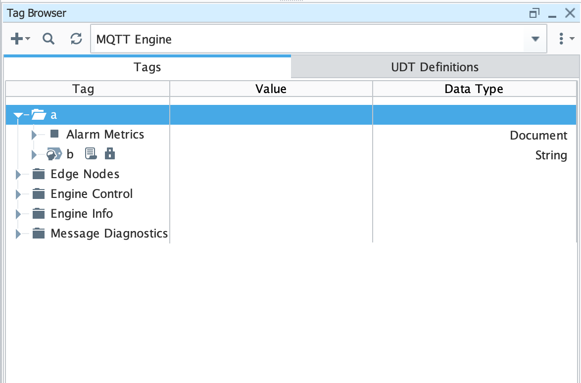Open the three-dot options menu
This screenshot has height=383, width=581.
[561, 39]
